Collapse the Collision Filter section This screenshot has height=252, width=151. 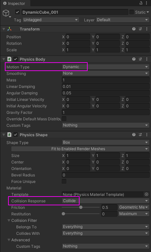click(9, 220)
